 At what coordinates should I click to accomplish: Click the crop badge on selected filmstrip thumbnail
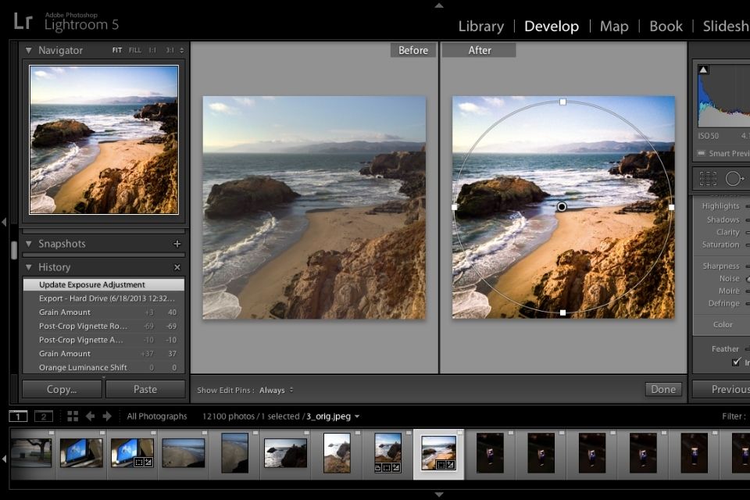tap(441, 465)
